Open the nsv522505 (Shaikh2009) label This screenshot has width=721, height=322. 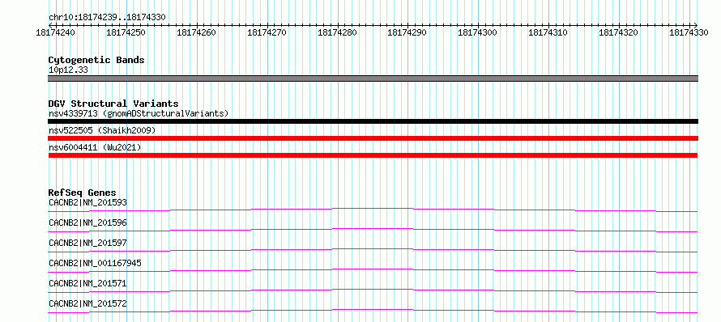[102, 130]
